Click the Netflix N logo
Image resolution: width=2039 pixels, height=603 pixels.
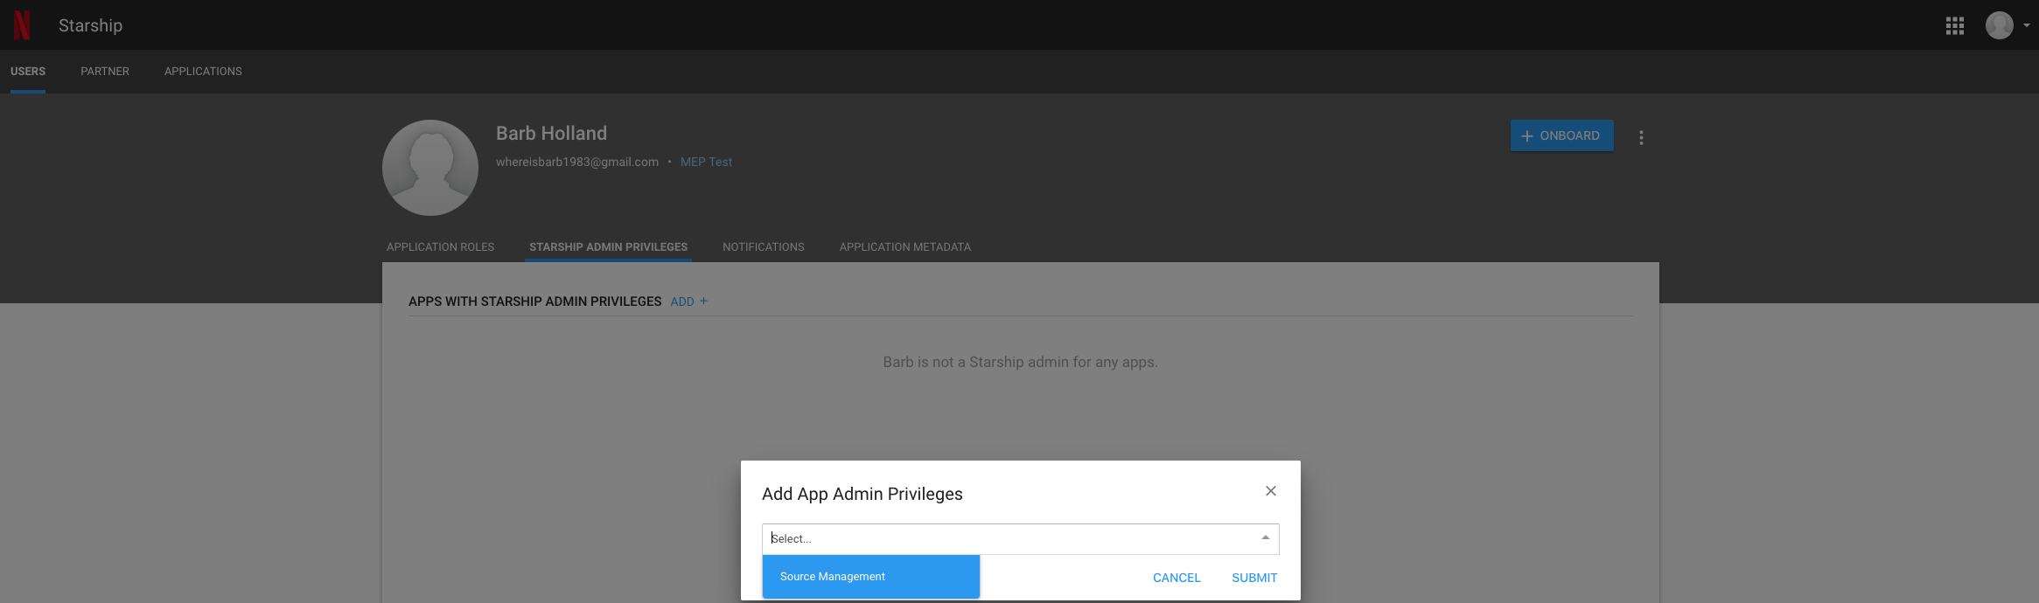(x=22, y=24)
